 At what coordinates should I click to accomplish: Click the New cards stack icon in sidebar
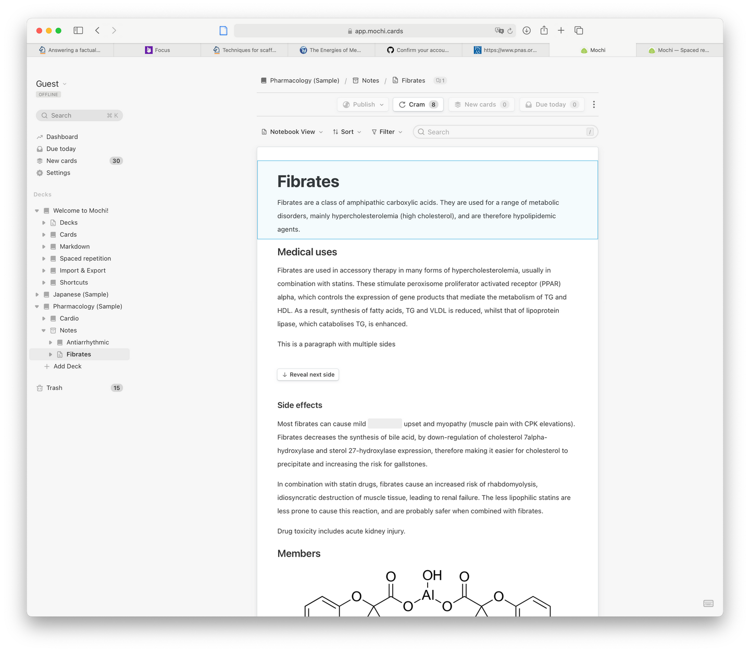[40, 161]
